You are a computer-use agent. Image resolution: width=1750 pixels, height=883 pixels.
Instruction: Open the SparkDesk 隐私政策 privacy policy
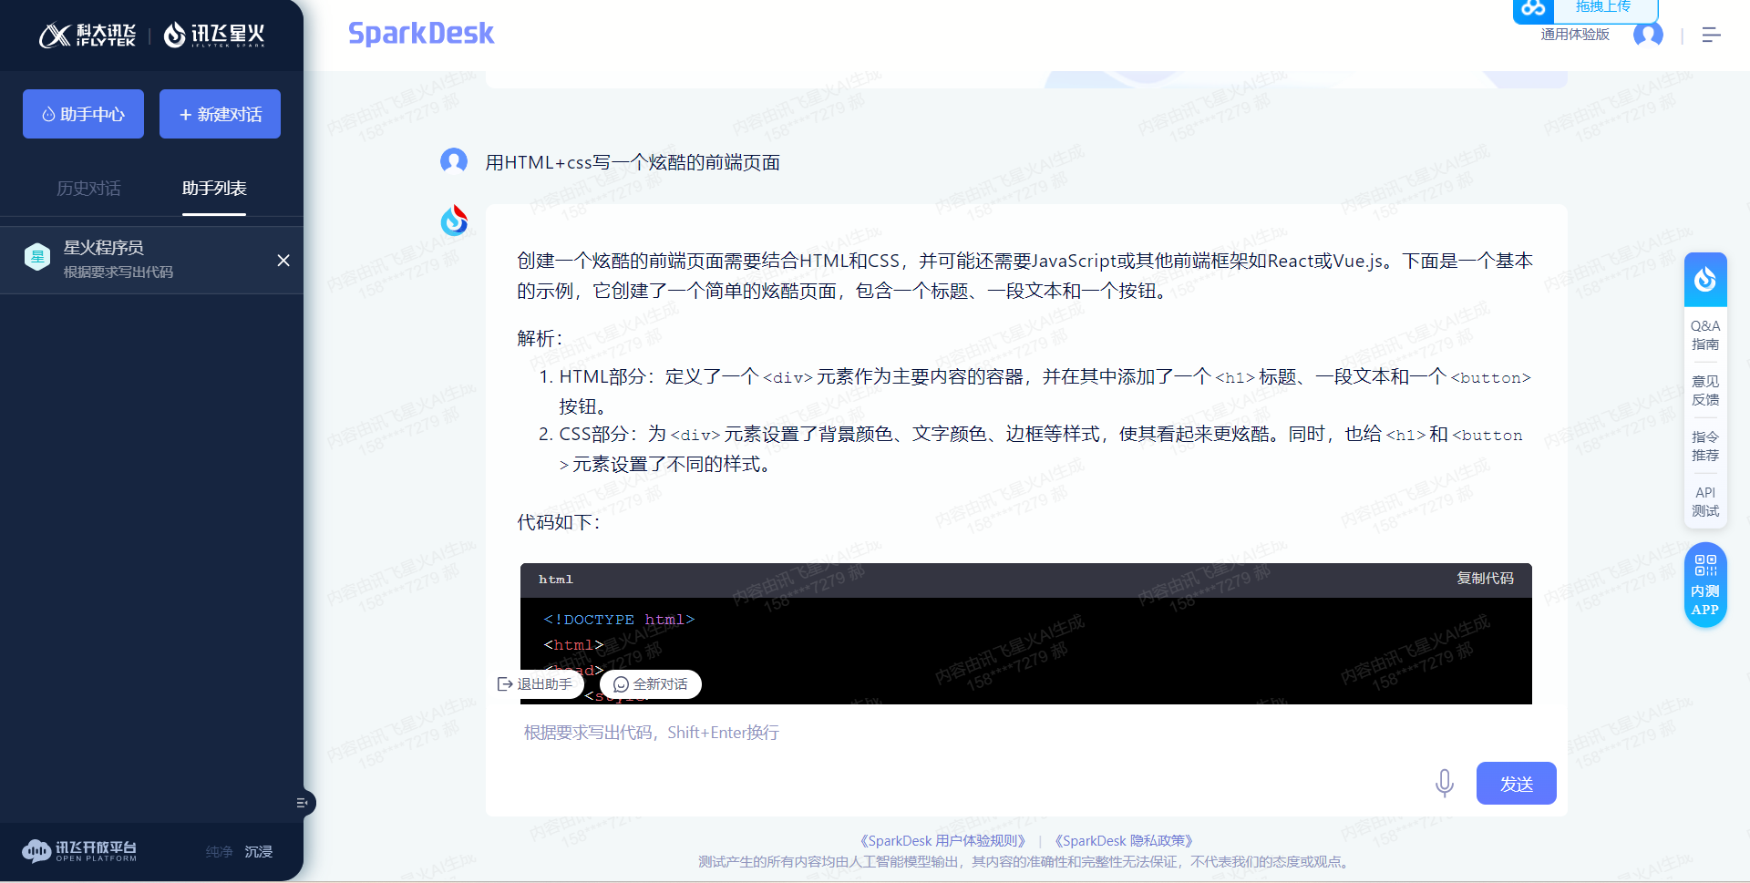1122,840
